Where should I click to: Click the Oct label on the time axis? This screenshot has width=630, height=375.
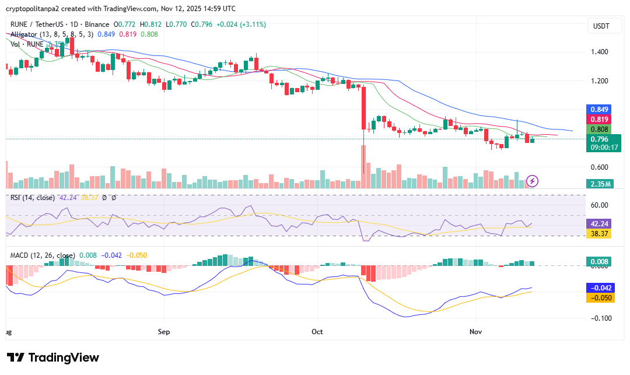[x=317, y=332]
